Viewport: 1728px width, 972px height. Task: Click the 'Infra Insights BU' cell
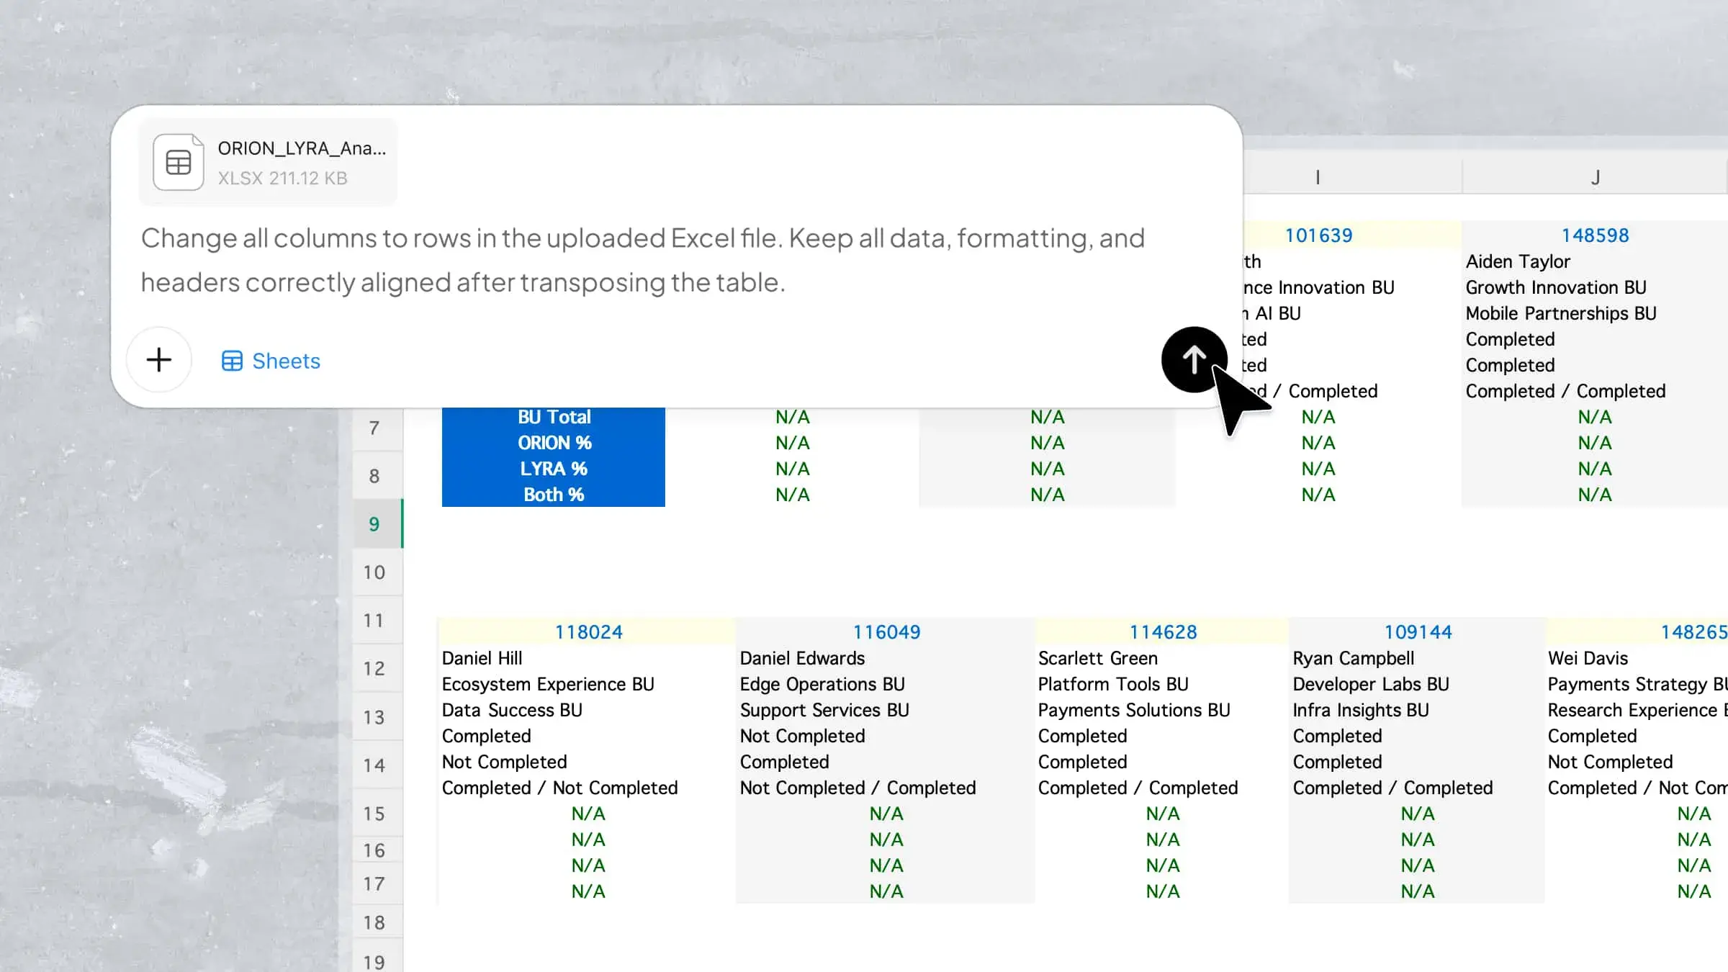1361,710
